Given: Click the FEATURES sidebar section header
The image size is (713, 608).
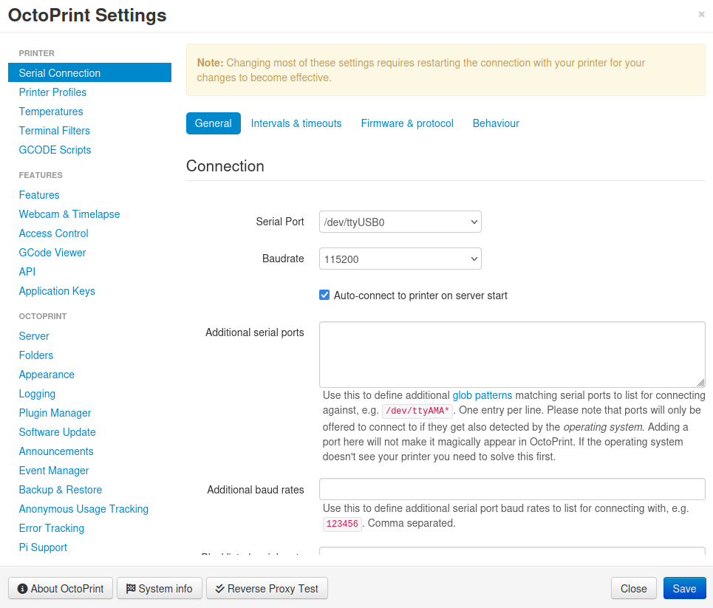Looking at the screenshot, I should pos(41,175).
